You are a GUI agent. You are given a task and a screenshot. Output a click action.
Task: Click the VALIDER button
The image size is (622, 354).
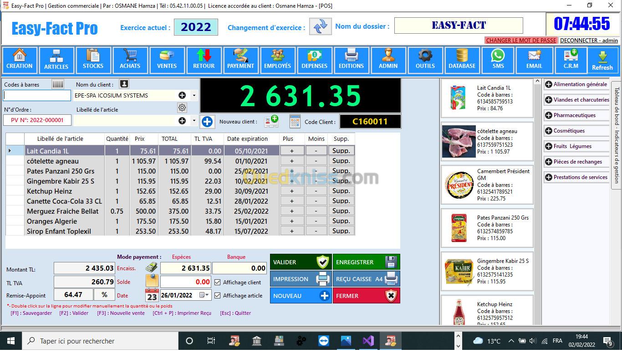click(x=301, y=262)
